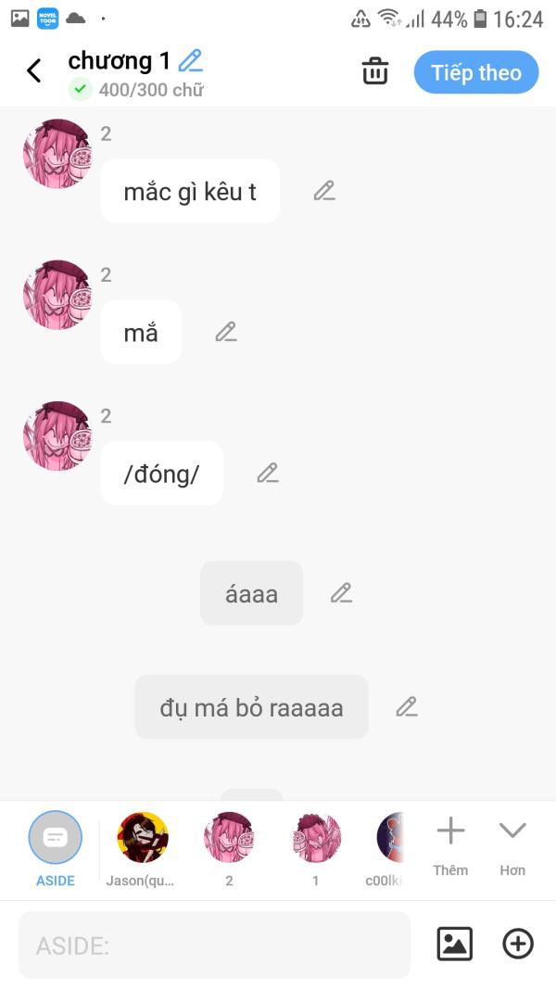The width and height of the screenshot is (556, 989).
Task: Edit the chapter title with pencil icon
Action: coord(190,61)
